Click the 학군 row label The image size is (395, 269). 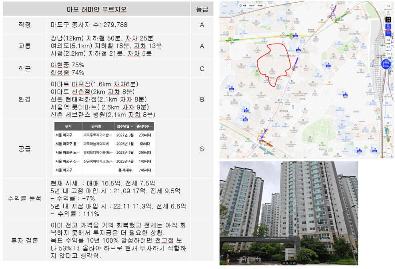click(24, 69)
